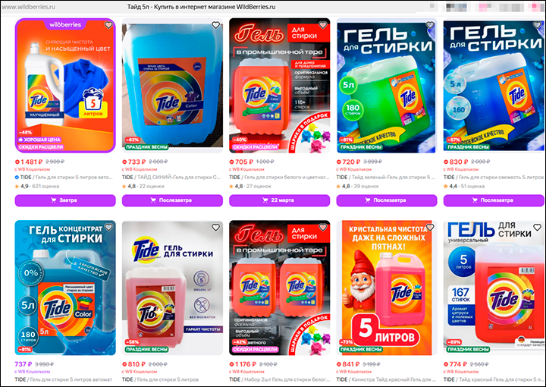546x387 pixels.
Task: Click Послезавтра cart button under 733 ₽ item
Action: click(x=172, y=200)
